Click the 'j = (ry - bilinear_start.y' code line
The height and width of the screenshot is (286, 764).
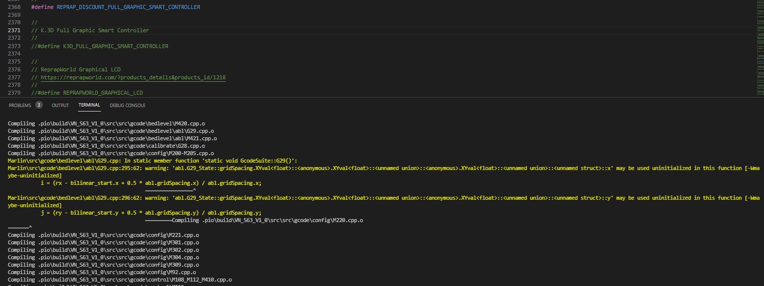151,213
